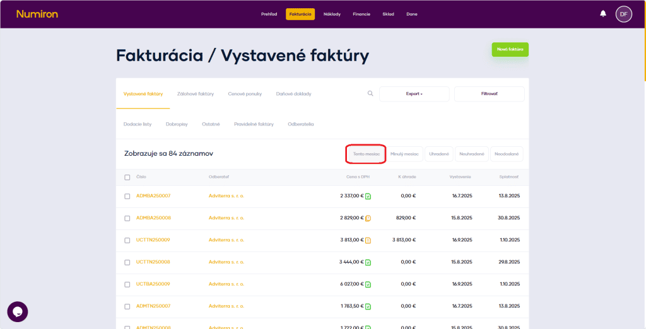This screenshot has width=646, height=329.
Task: Click unpaid warning icon for UCTTN250009
Action: (368, 241)
